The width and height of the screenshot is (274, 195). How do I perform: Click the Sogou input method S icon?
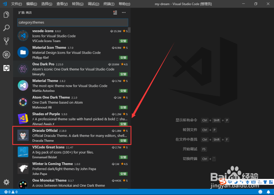tap(223, 182)
